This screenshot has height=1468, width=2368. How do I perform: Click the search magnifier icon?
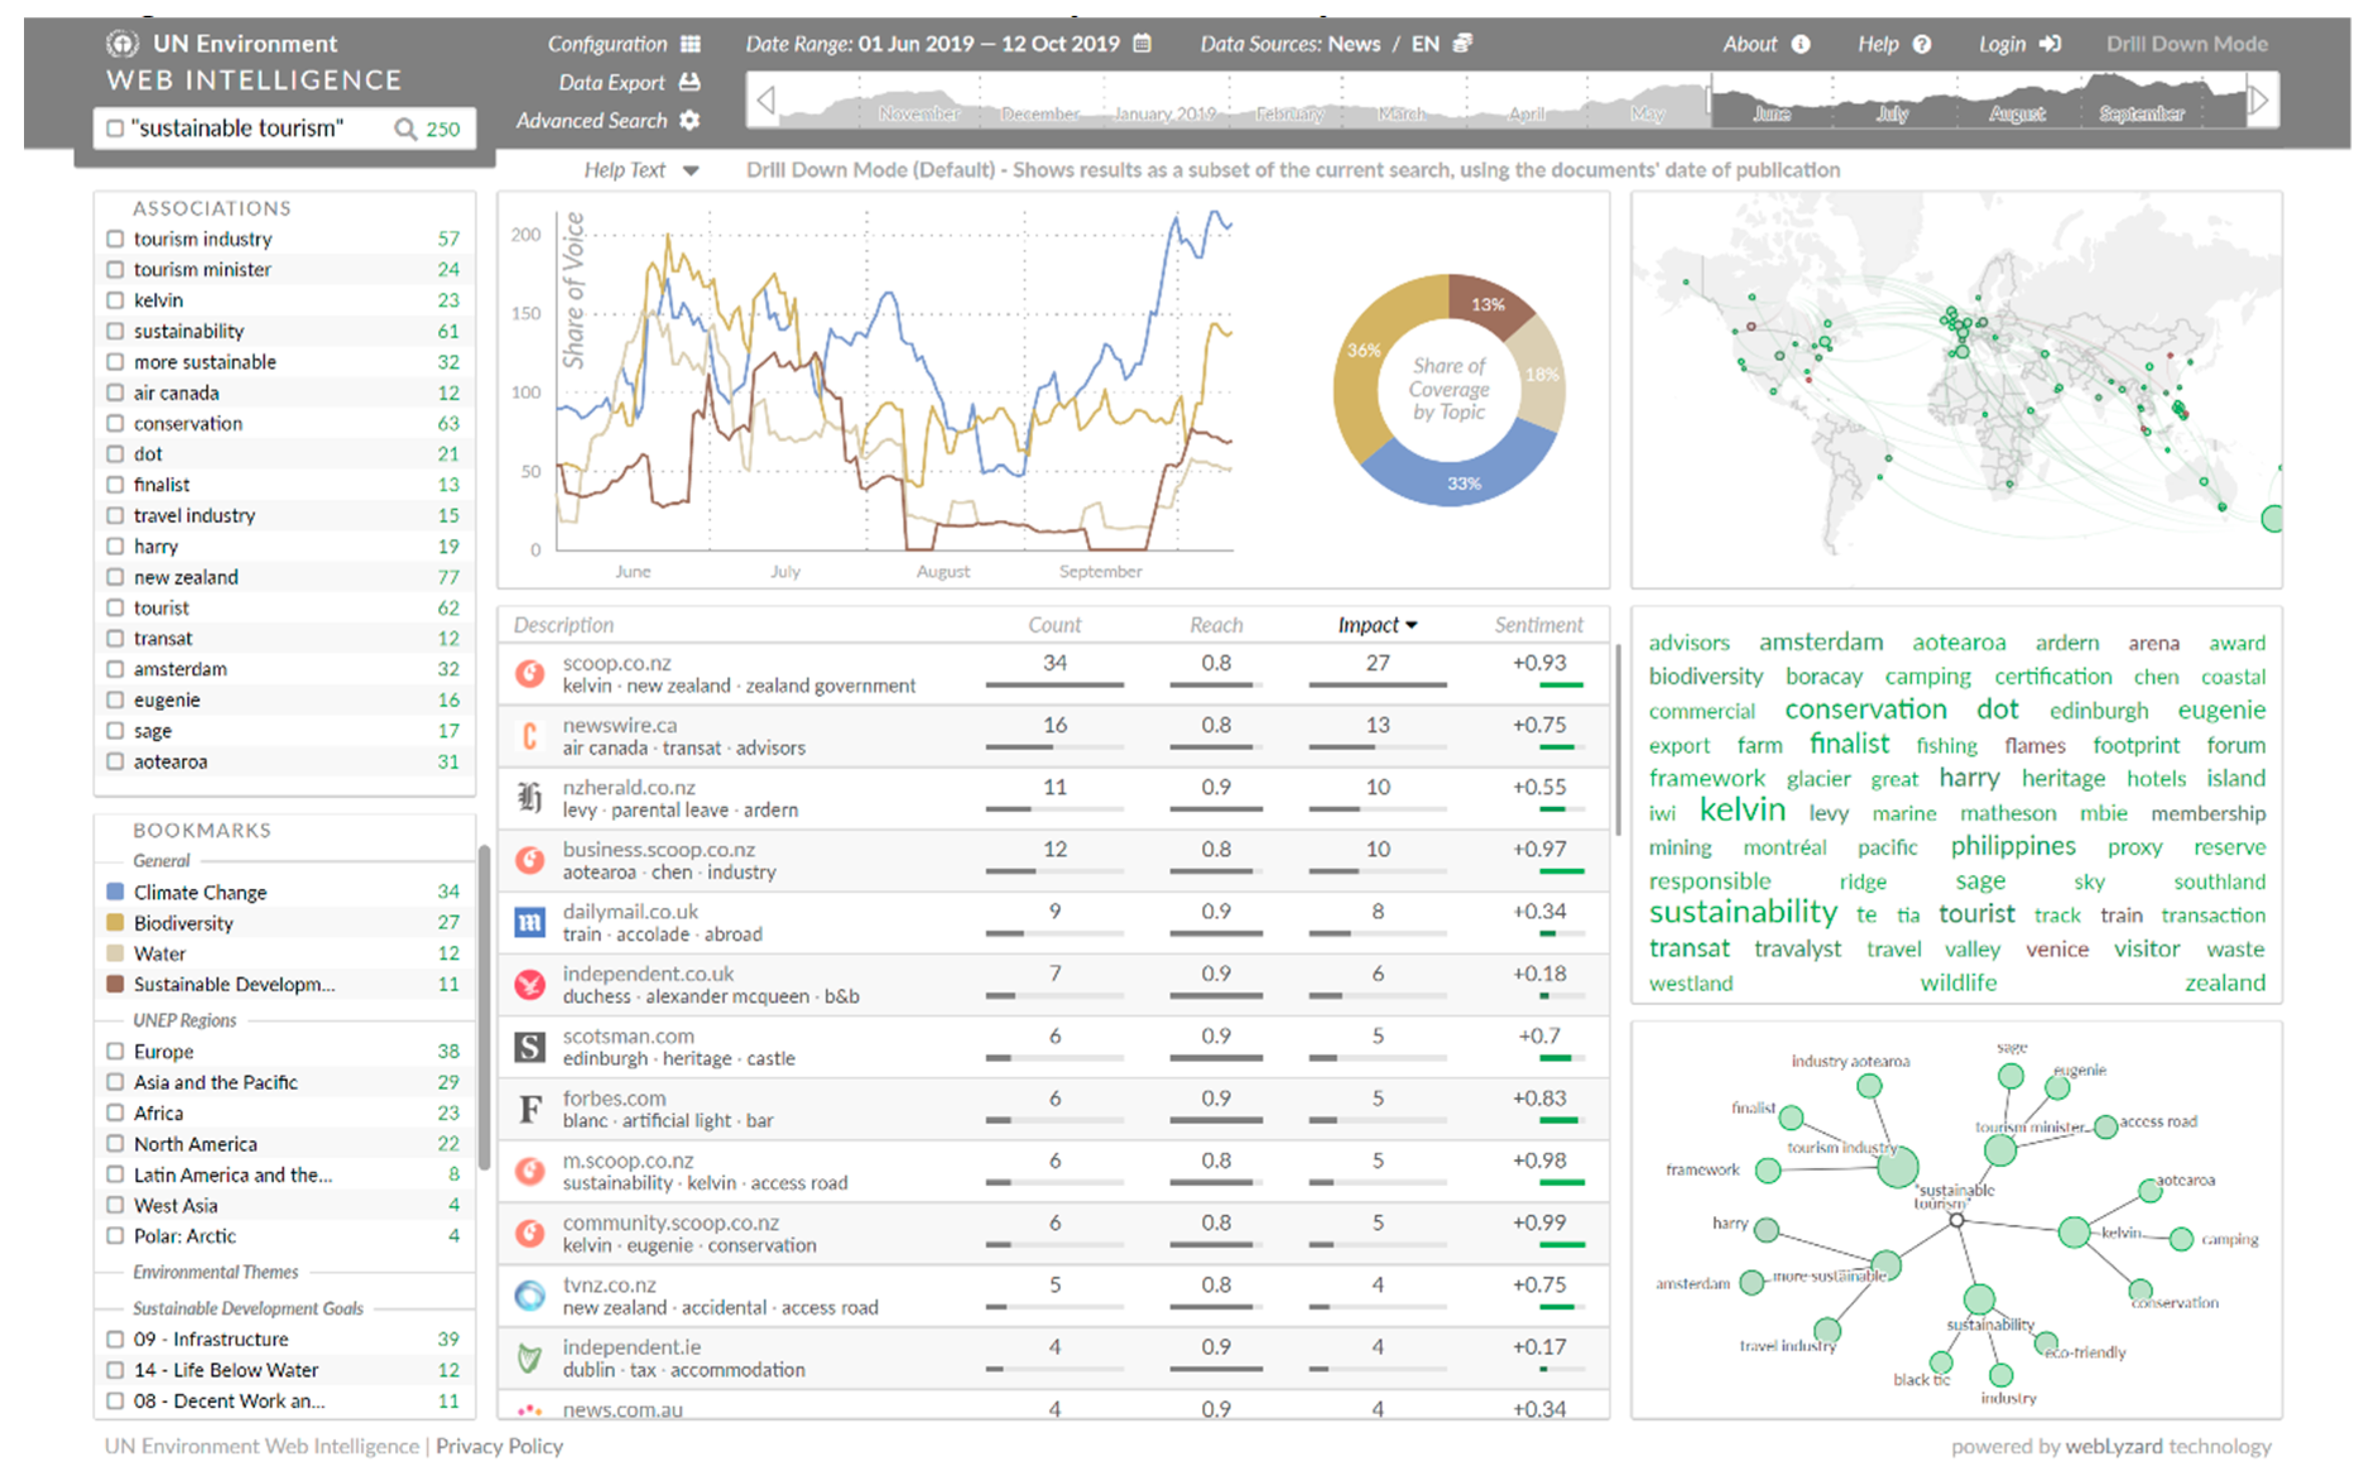pos(405,128)
